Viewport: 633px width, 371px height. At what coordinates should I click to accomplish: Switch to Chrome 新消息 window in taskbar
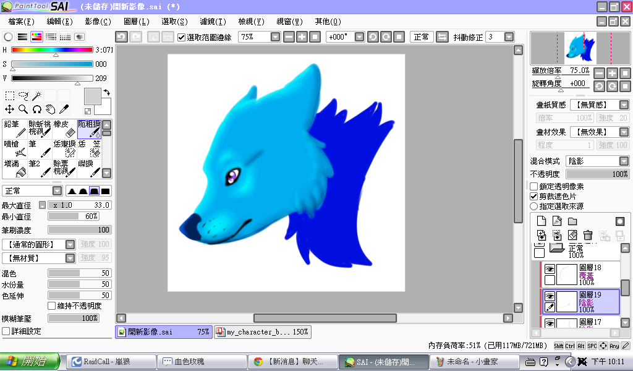tap(292, 362)
